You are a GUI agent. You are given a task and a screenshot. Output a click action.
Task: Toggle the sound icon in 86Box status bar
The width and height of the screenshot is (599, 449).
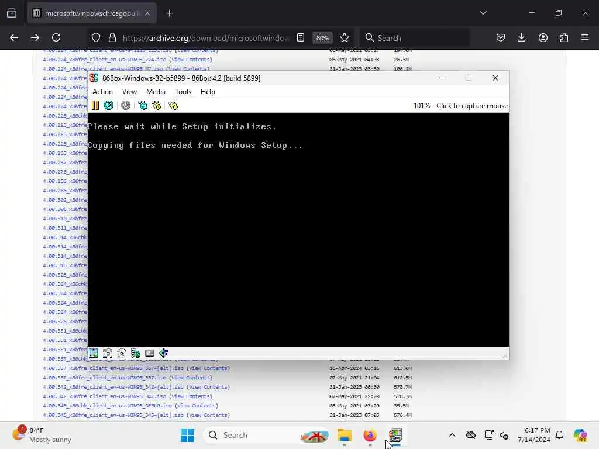(164, 353)
